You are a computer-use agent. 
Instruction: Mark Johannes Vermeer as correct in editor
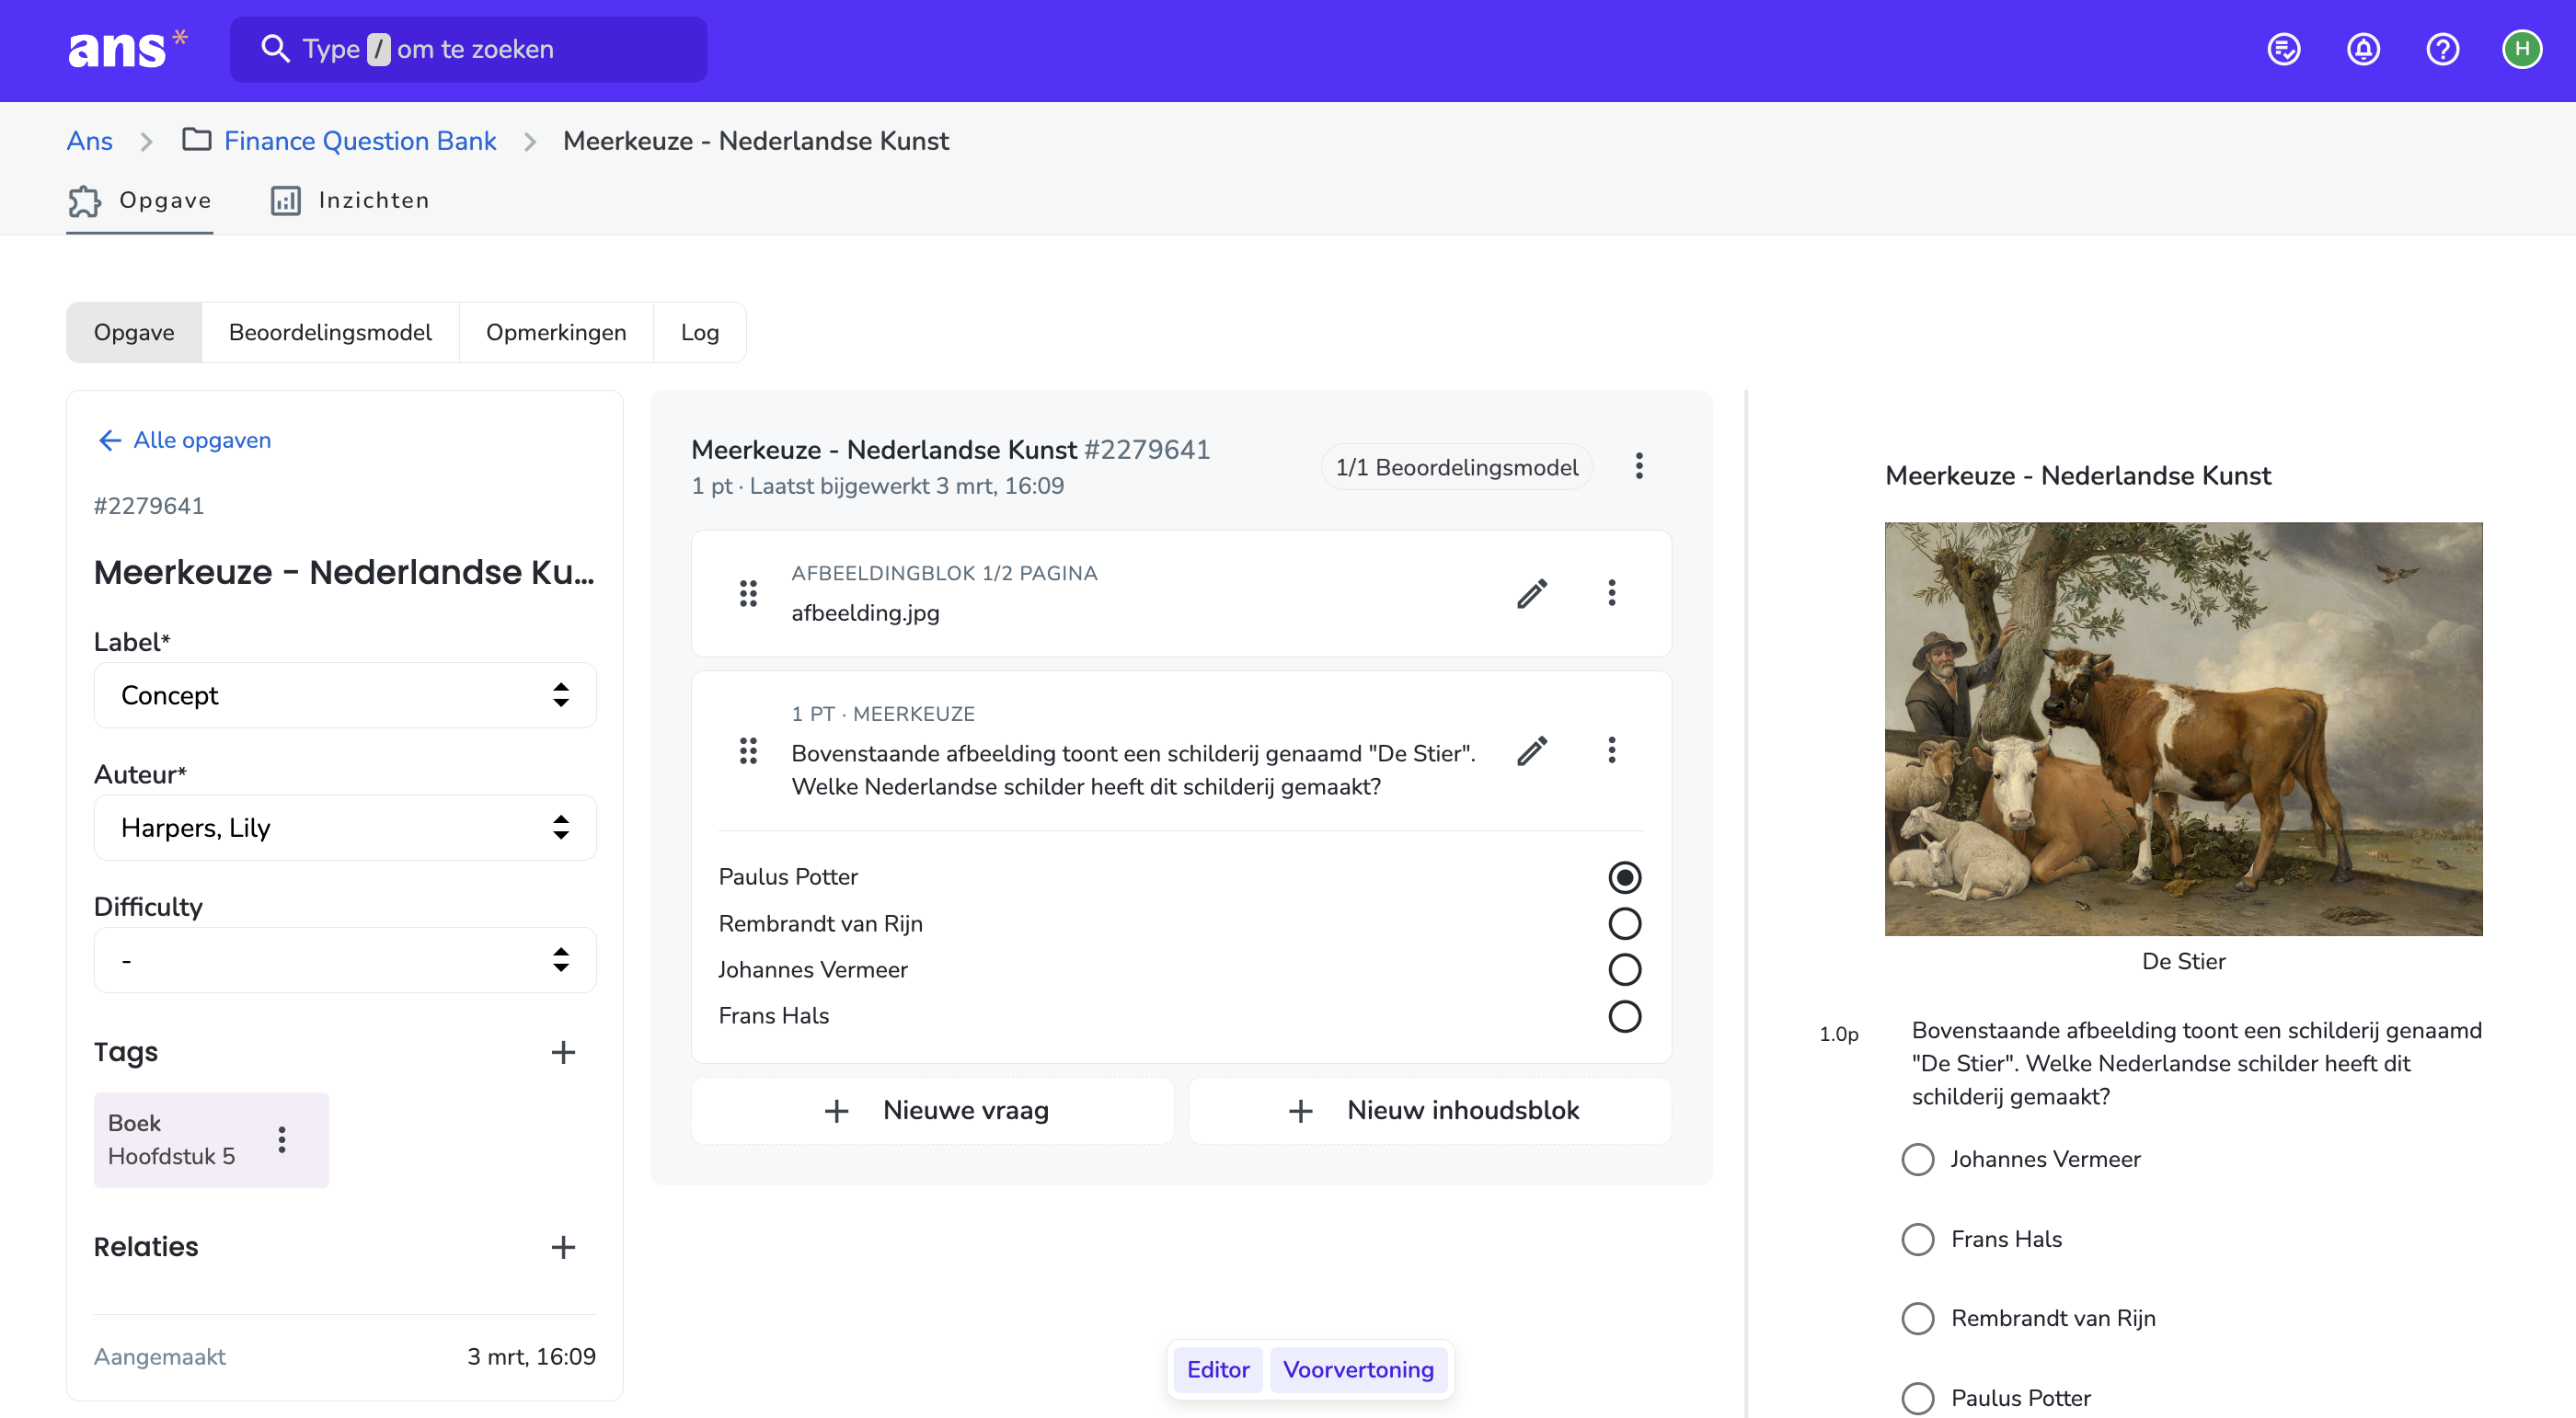[1624, 970]
